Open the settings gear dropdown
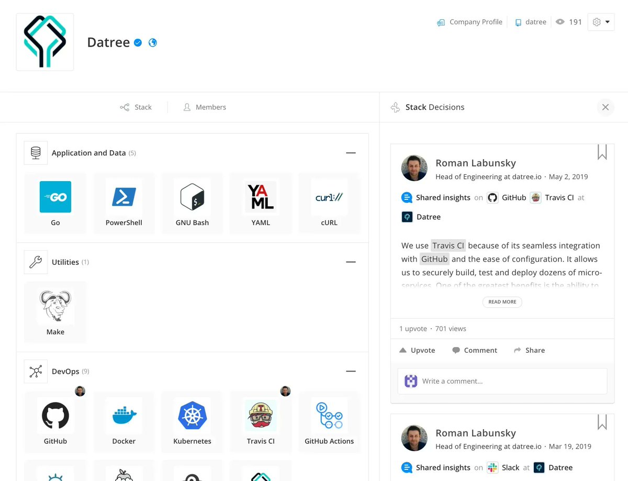Image resolution: width=628 pixels, height=481 pixels. [601, 22]
